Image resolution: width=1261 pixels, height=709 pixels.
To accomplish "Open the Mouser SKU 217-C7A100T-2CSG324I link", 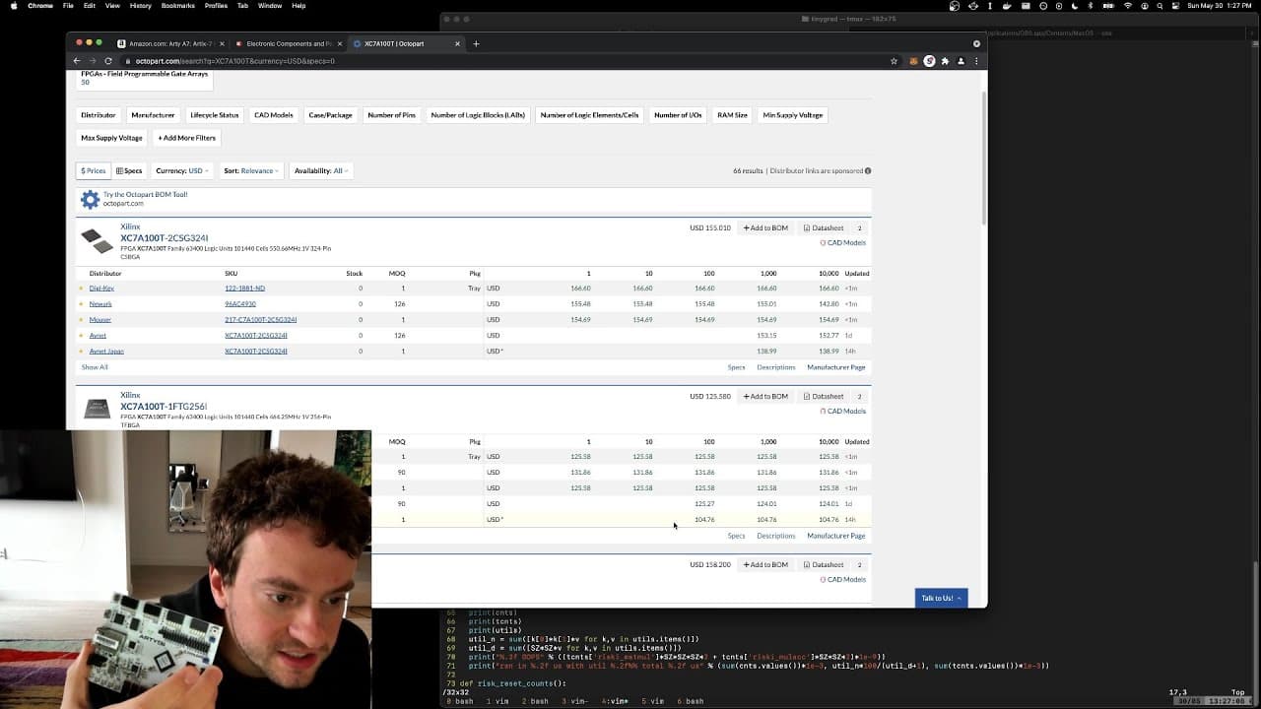I will click(260, 320).
